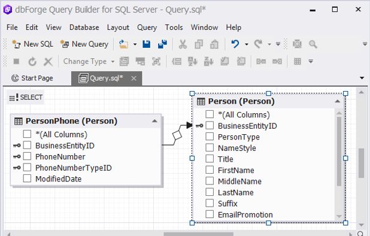Image resolution: width=370 pixels, height=236 pixels.
Task: Click the Undo arrow icon
Action: 235,44
